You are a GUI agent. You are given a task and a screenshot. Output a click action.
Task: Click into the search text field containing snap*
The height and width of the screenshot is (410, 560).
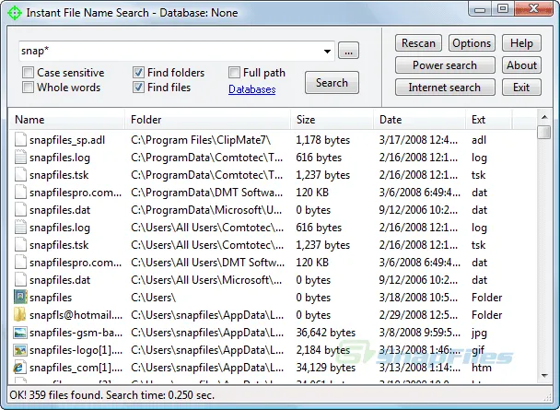pos(169,51)
